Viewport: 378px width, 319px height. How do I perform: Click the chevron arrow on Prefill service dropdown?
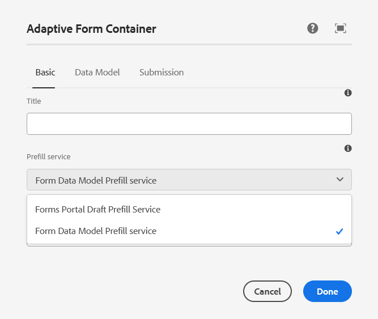340,180
